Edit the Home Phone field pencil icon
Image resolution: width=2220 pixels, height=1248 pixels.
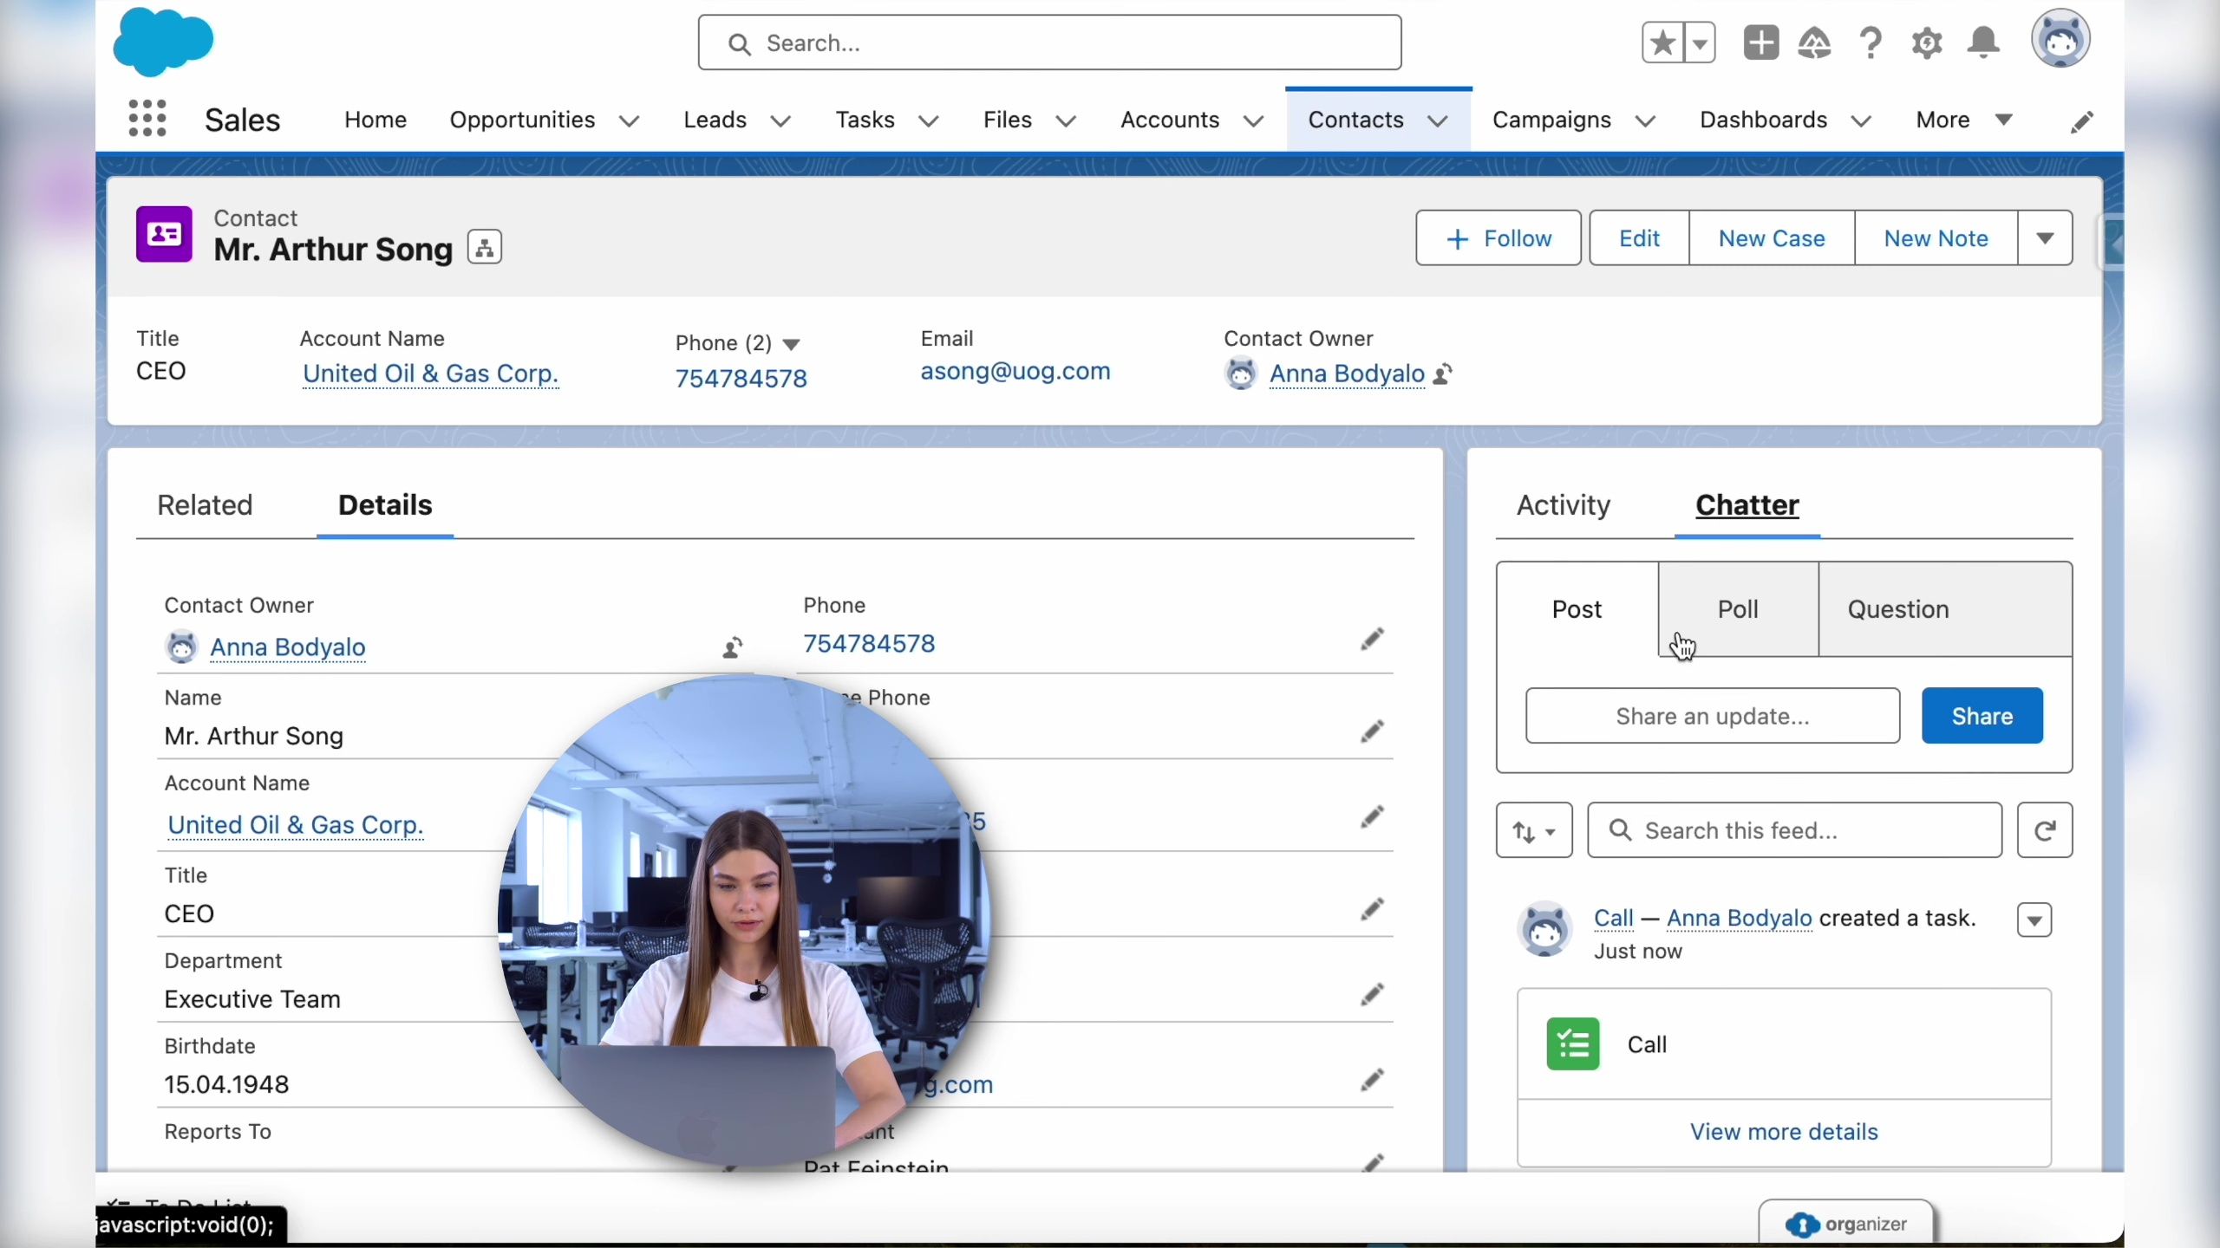(x=1372, y=732)
